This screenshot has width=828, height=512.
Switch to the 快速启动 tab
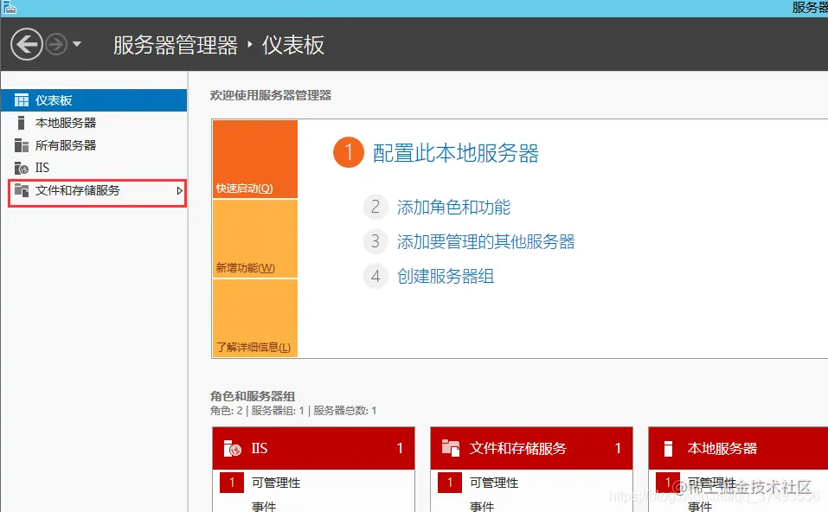[x=254, y=188]
